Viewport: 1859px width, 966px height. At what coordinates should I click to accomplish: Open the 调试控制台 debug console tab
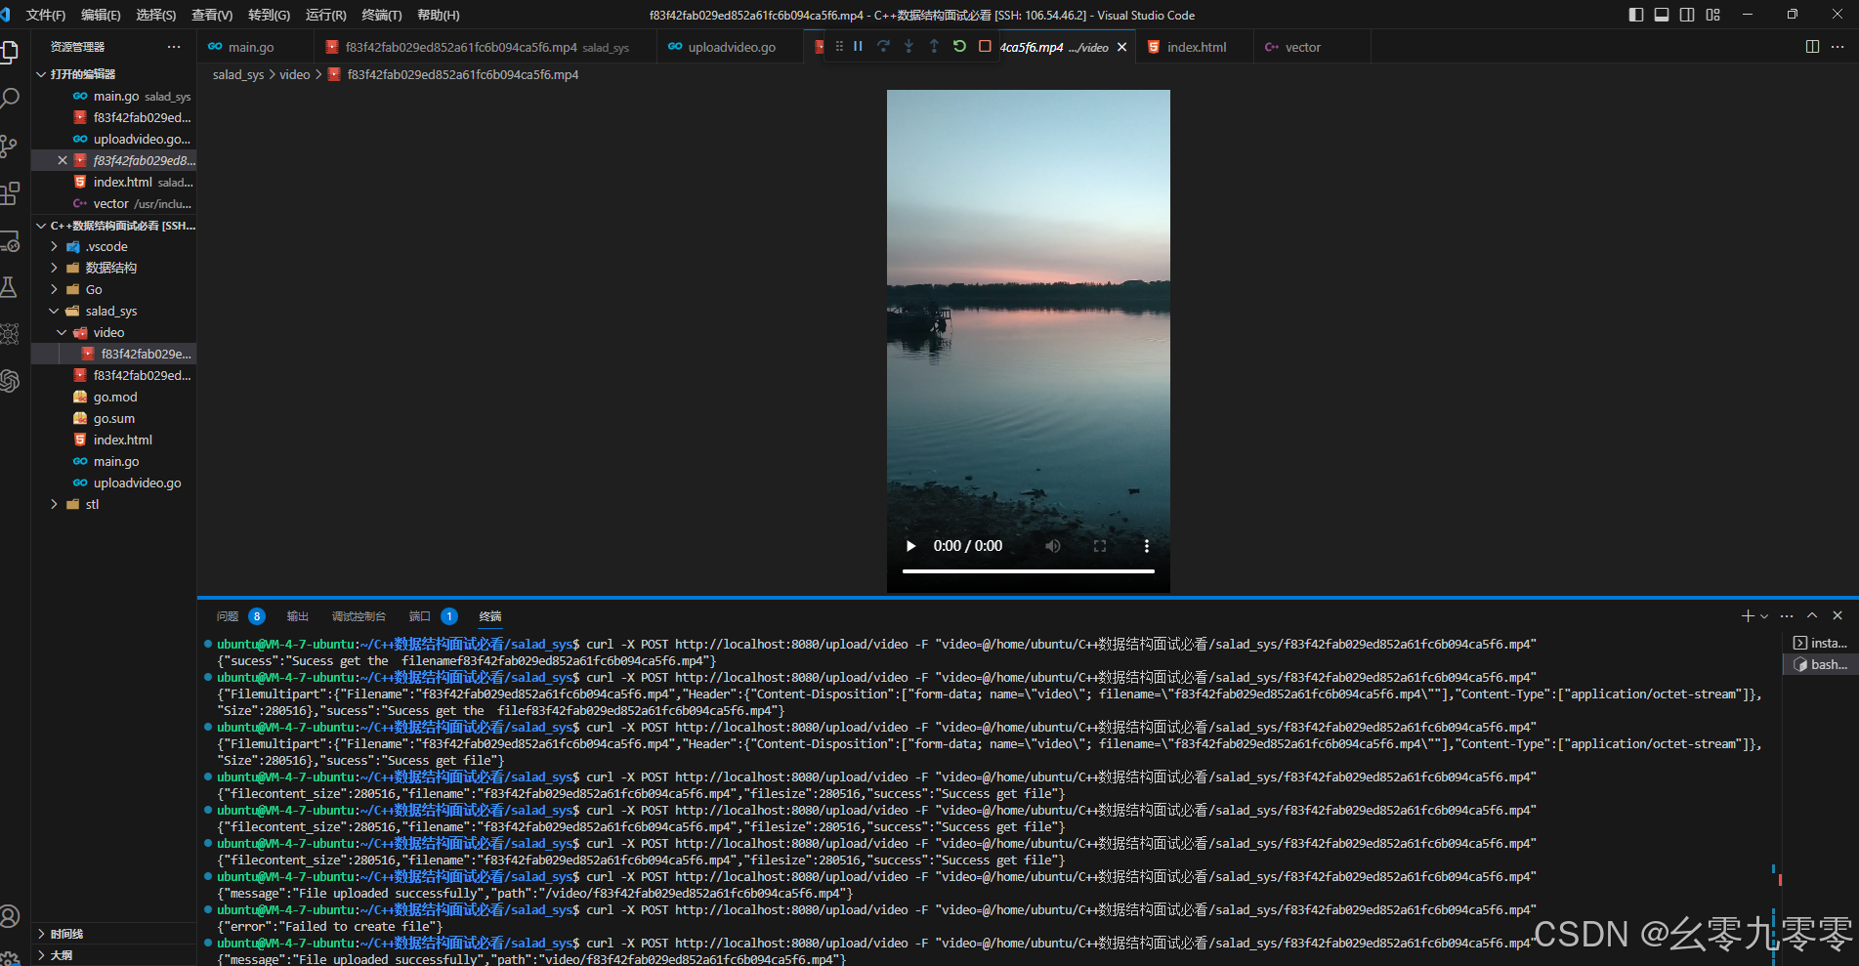[359, 616]
